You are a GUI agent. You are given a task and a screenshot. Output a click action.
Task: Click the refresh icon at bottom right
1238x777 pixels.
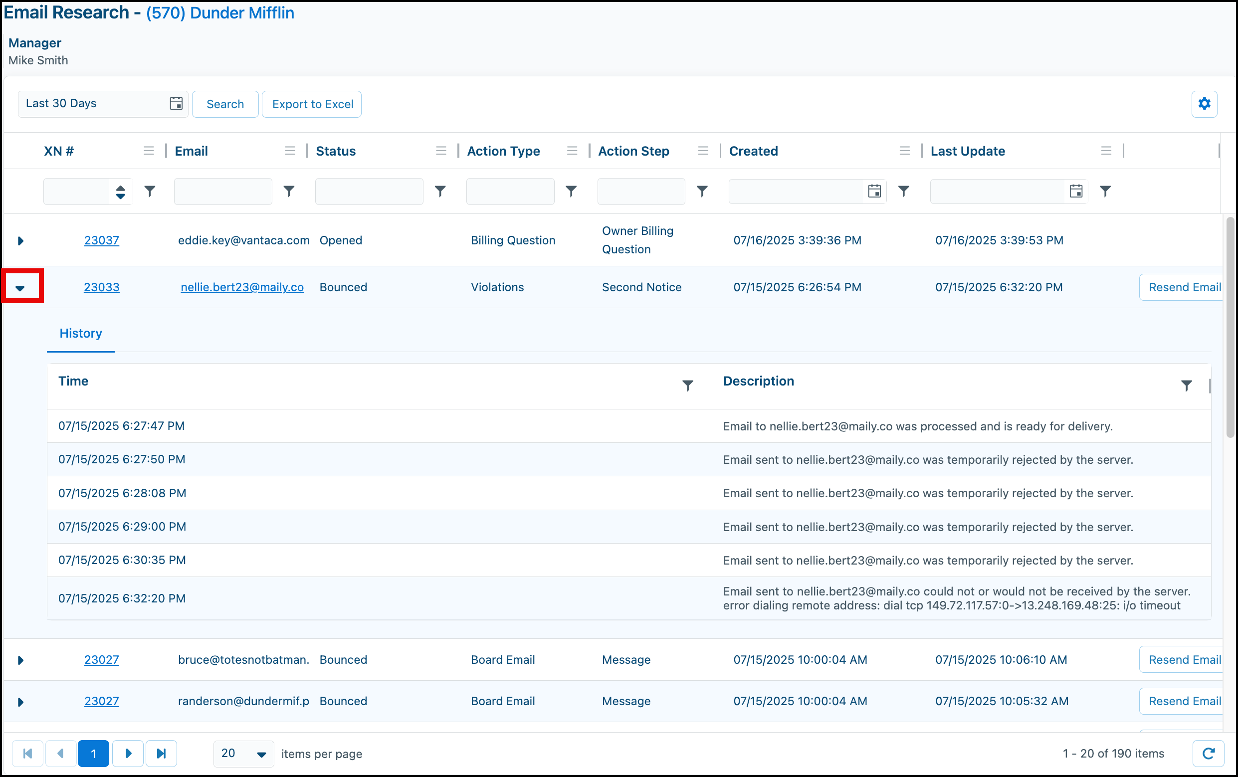tap(1208, 754)
